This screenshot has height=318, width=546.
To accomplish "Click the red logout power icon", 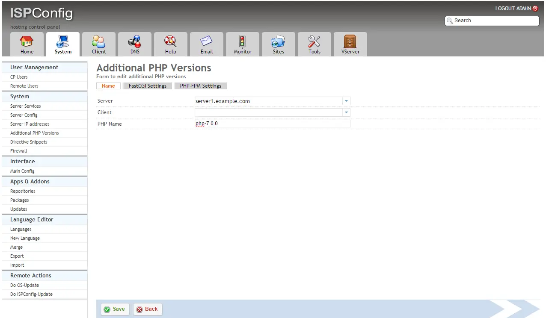I will (535, 9).
